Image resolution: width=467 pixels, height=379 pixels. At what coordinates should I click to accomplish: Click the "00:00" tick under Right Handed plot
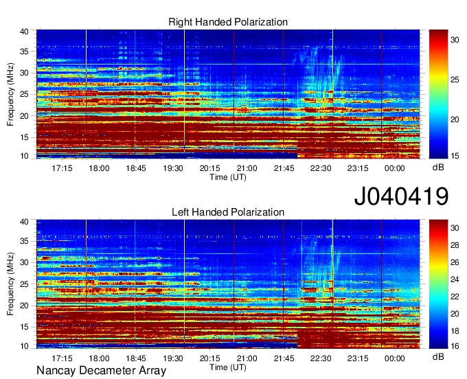tap(394, 168)
